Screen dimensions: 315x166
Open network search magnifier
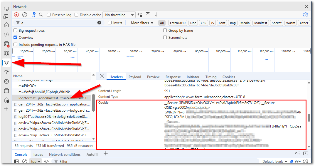(41, 15)
